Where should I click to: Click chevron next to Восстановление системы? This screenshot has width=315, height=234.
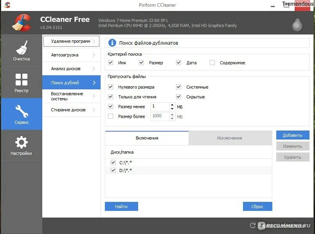[x=94, y=96]
